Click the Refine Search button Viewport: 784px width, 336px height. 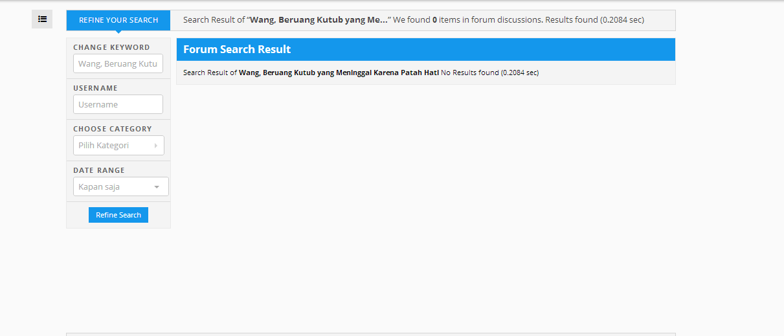point(118,215)
